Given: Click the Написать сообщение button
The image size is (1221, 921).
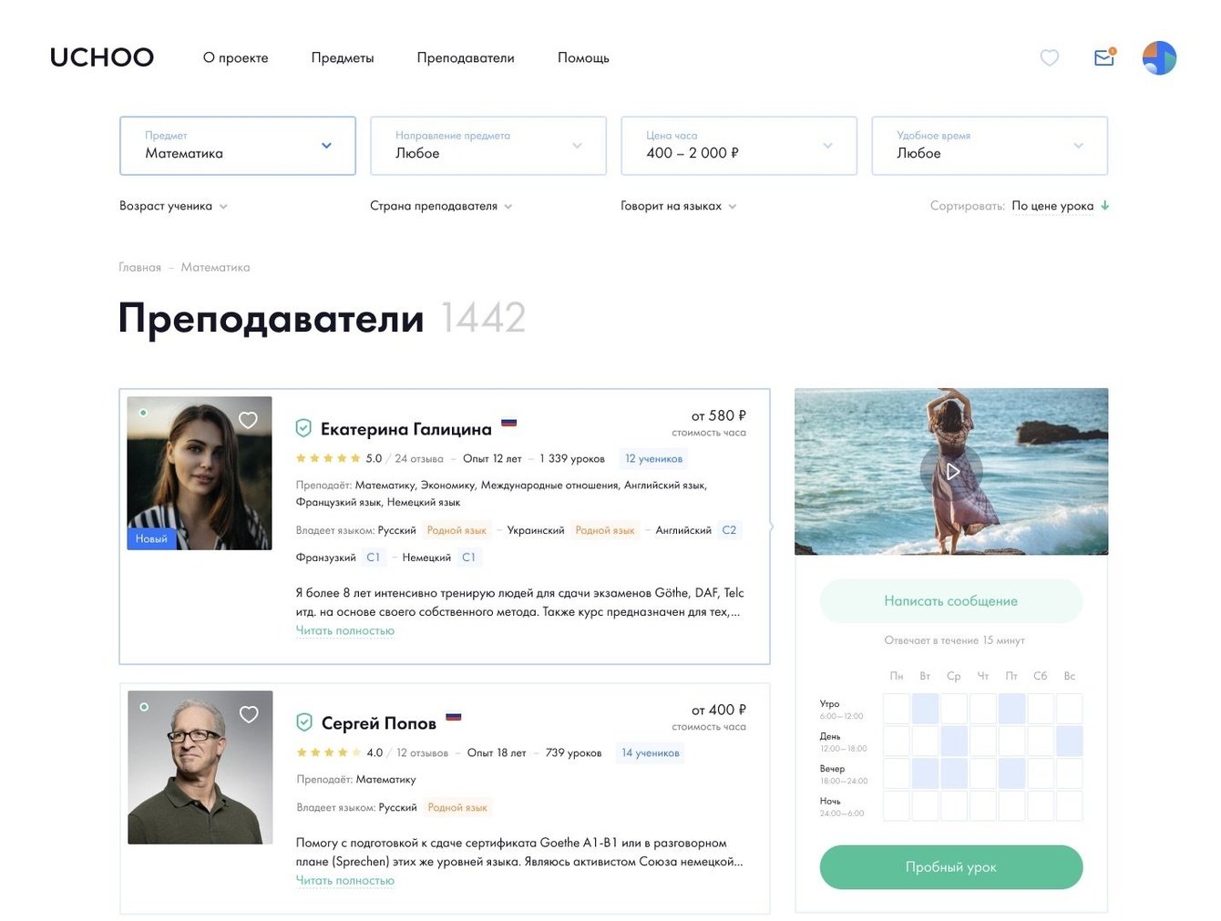Looking at the screenshot, I should (x=951, y=601).
